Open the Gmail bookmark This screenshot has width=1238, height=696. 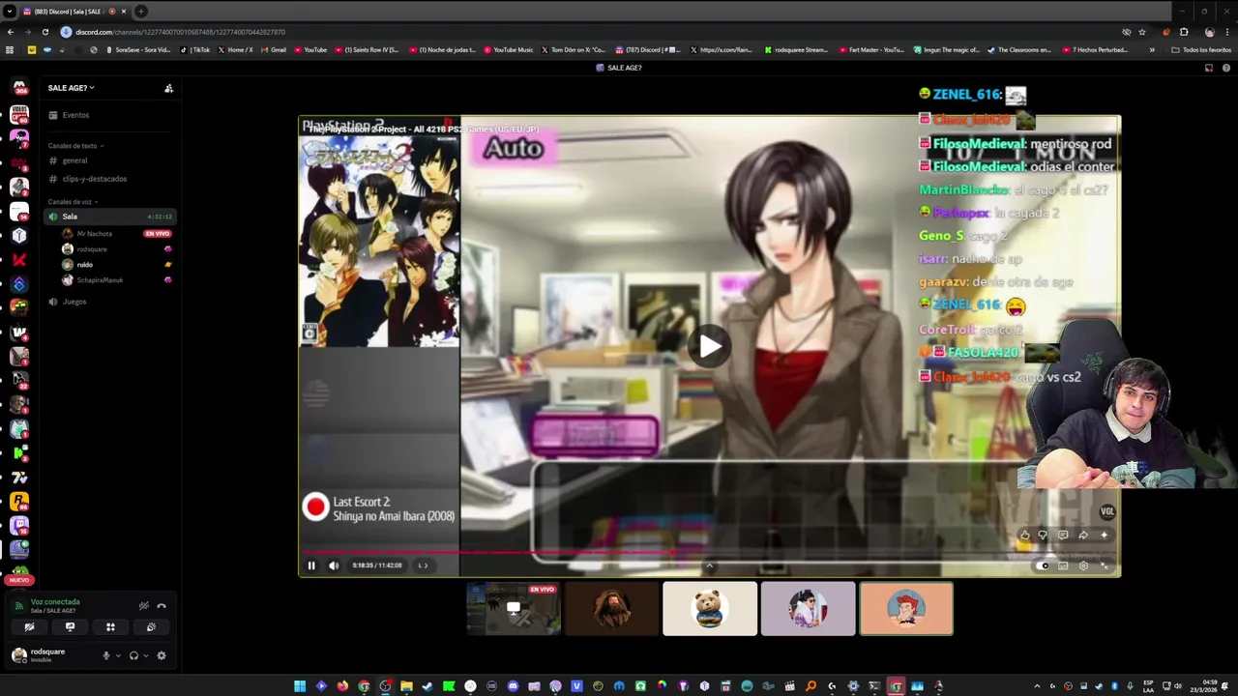click(x=273, y=49)
